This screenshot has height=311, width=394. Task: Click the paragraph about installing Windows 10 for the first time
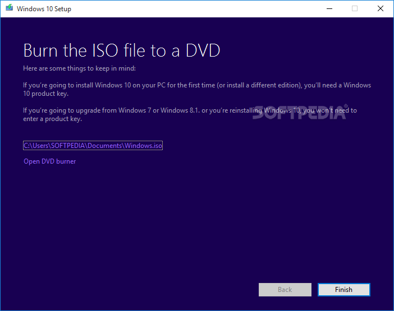[x=197, y=89]
